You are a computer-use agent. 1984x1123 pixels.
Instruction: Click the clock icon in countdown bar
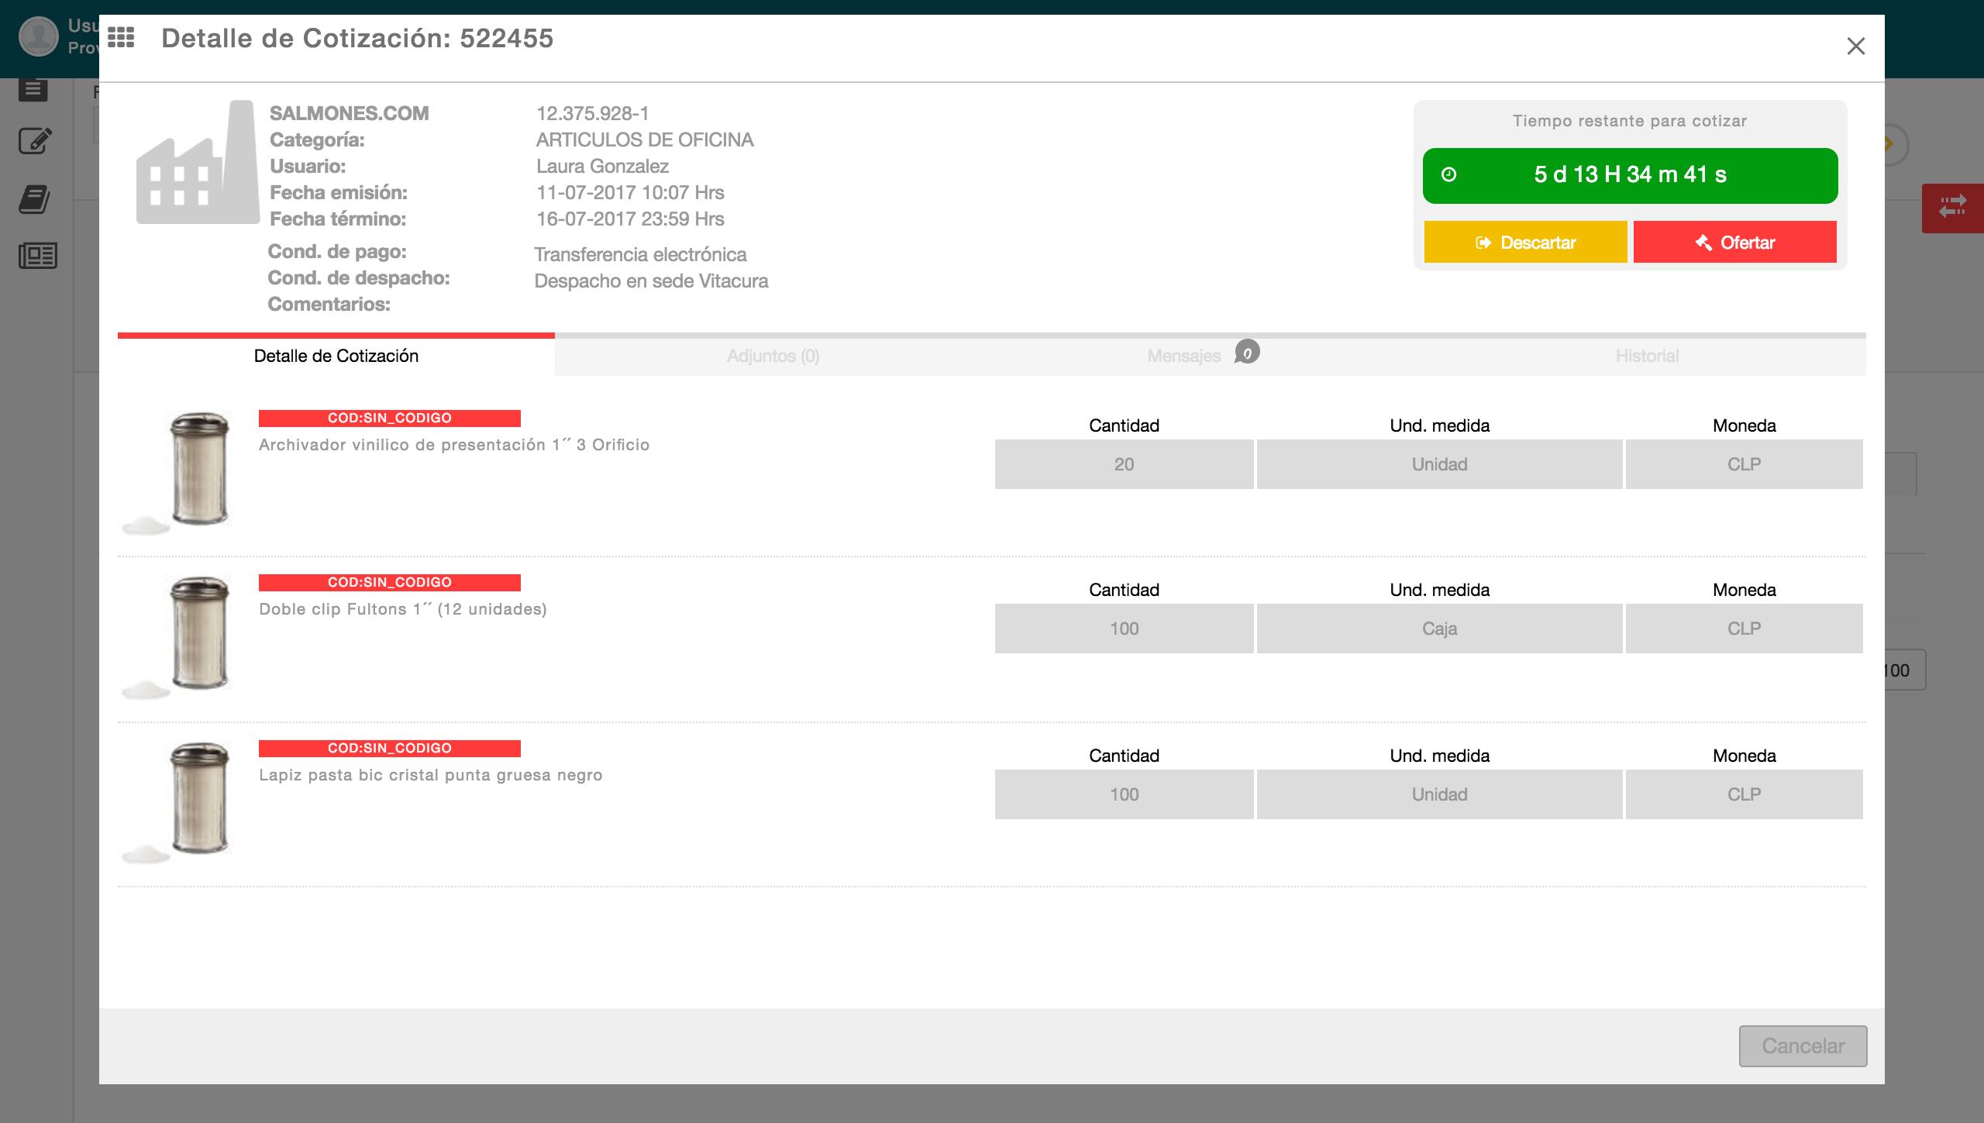[1448, 175]
